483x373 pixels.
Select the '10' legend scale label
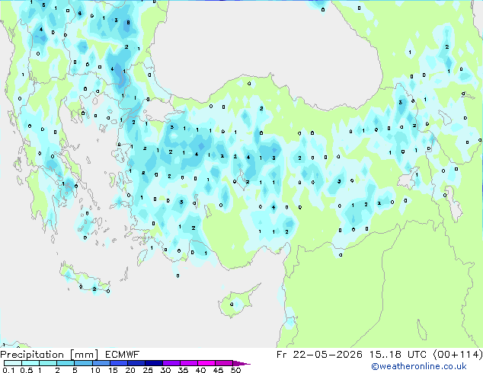pos(95,370)
